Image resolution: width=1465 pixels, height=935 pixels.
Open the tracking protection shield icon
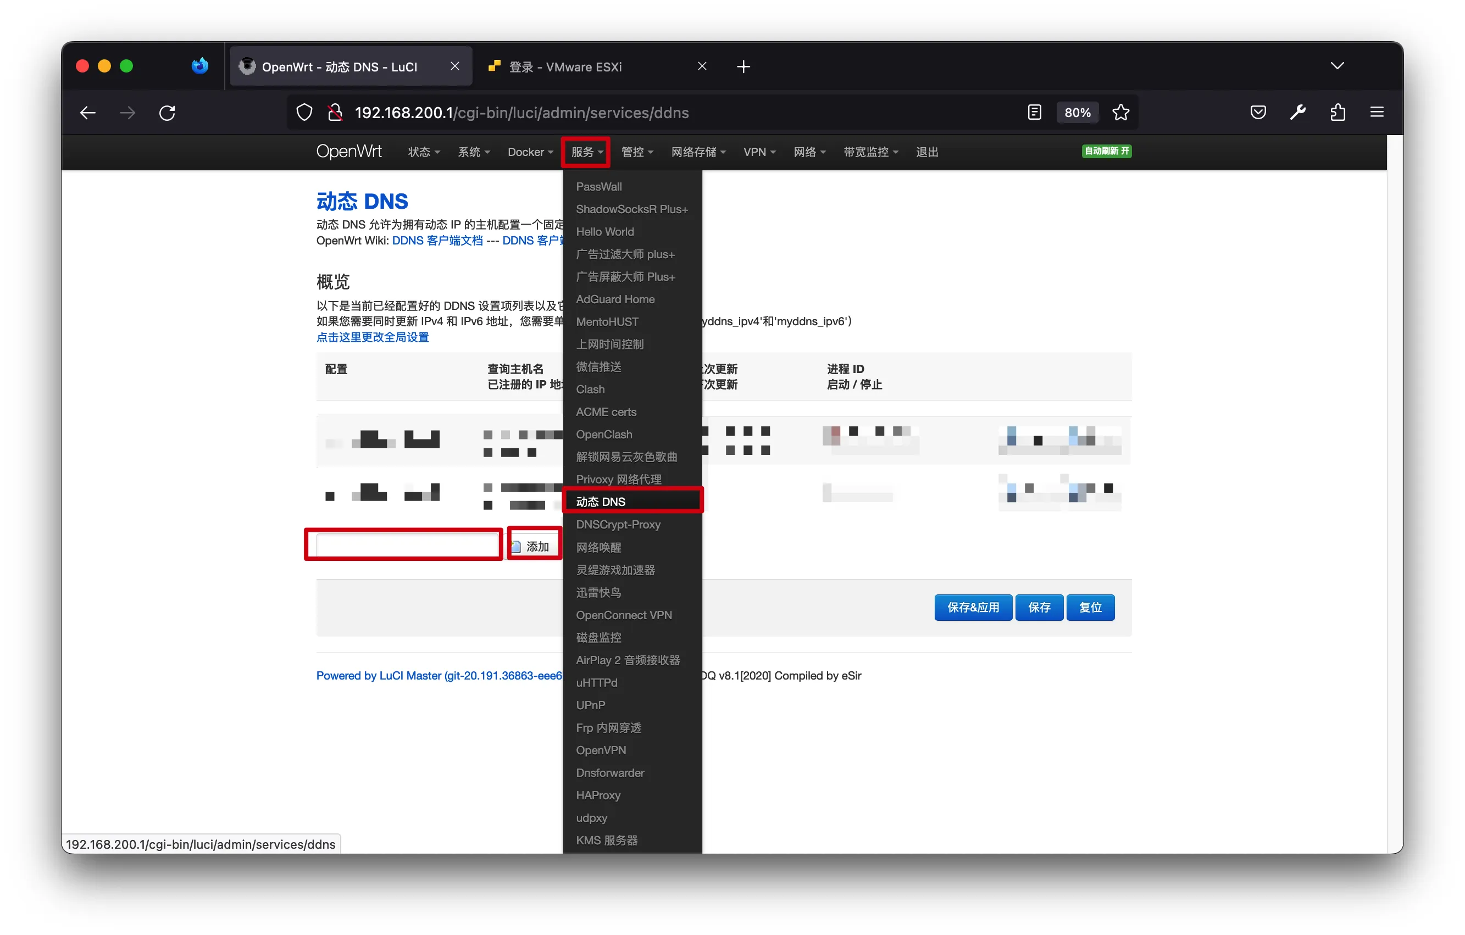[304, 113]
